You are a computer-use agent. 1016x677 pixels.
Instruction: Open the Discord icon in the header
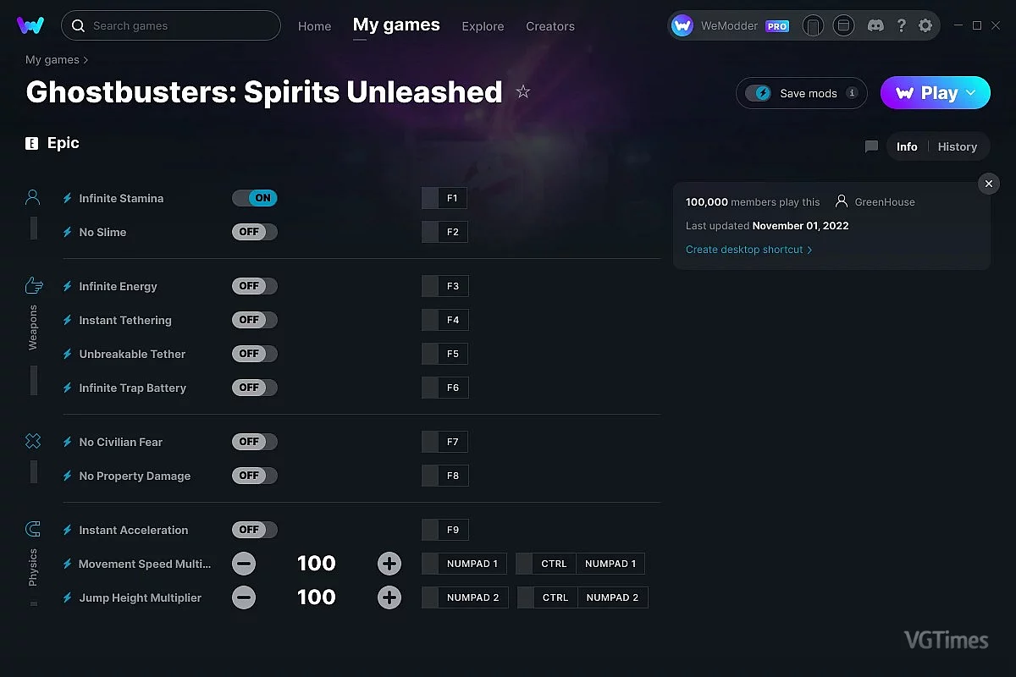(x=876, y=26)
